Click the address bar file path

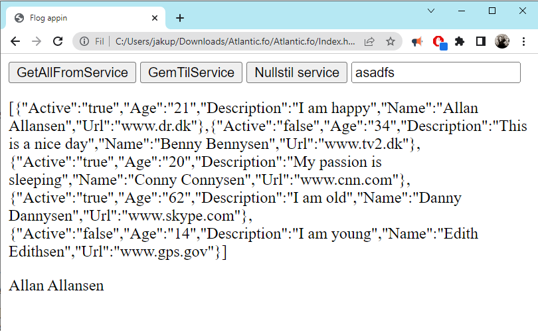[x=235, y=42]
